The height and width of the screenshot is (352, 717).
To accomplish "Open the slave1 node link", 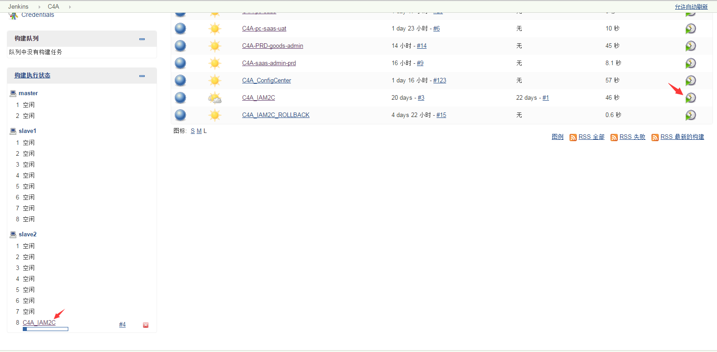I will pos(27,131).
